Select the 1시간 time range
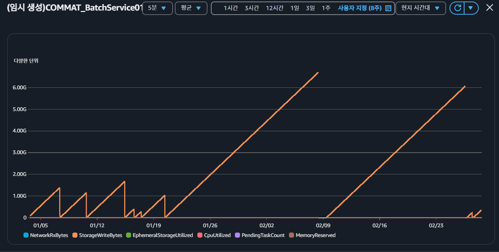 [230, 8]
